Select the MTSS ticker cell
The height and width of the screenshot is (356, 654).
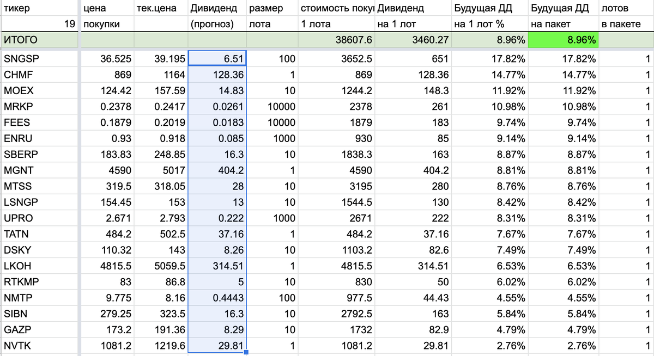39,186
